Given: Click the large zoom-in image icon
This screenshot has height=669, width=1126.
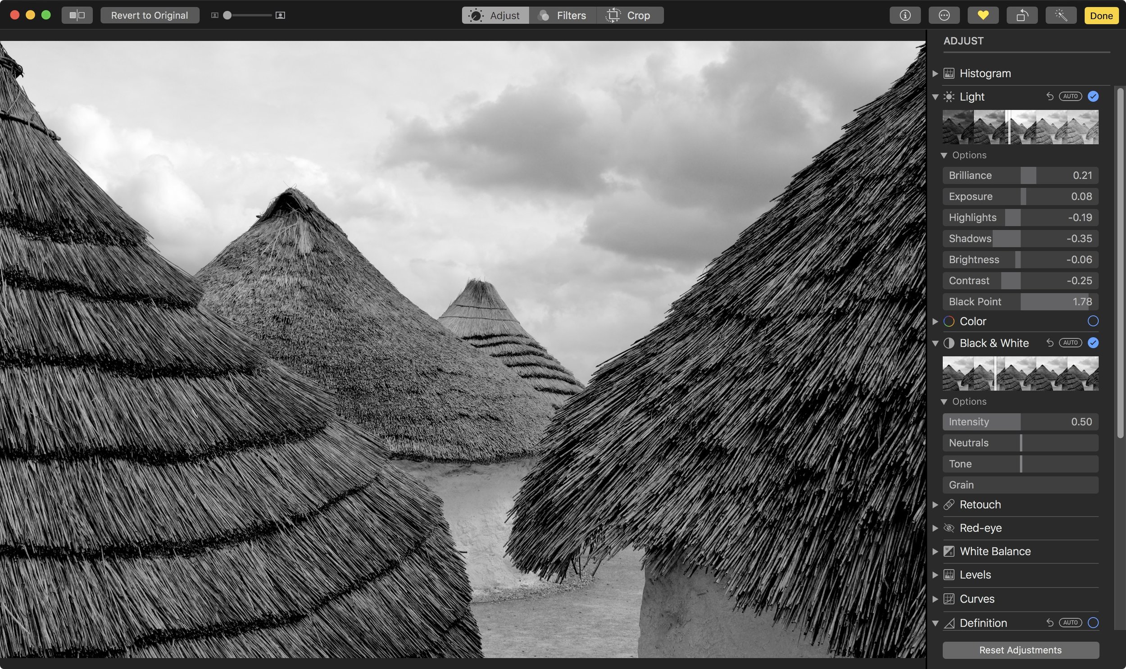Looking at the screenshot, I should (280, 15).
